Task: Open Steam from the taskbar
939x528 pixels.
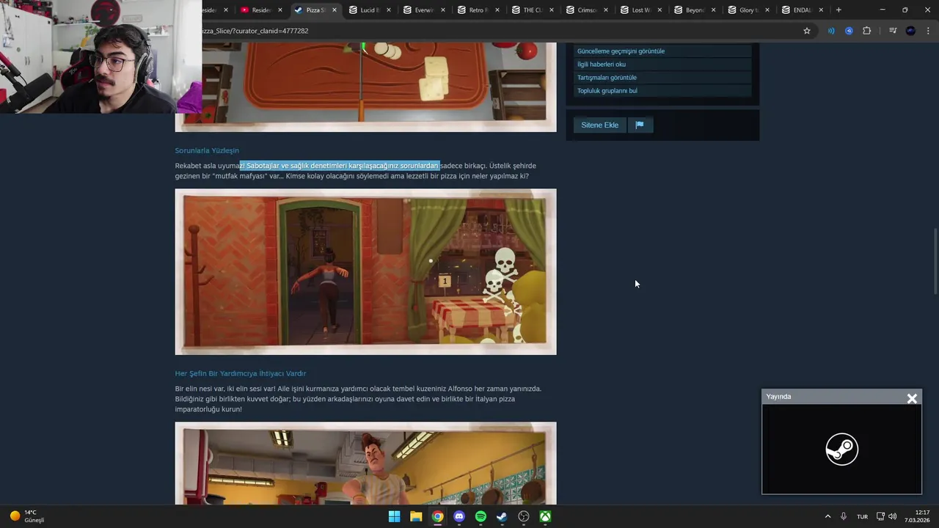Action: point(502,516)
